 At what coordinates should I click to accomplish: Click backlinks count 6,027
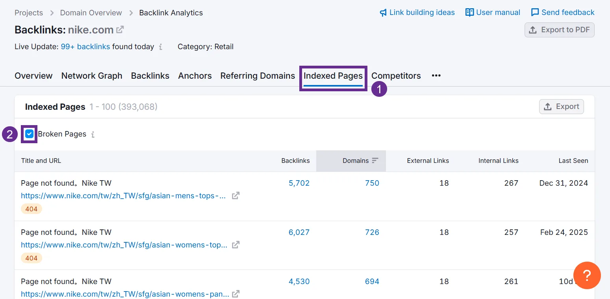pos(299,232)
